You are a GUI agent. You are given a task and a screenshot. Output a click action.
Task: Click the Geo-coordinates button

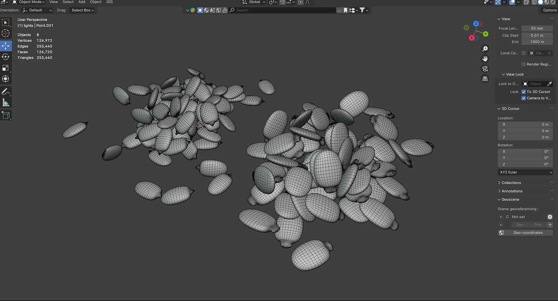click(525, 233)
